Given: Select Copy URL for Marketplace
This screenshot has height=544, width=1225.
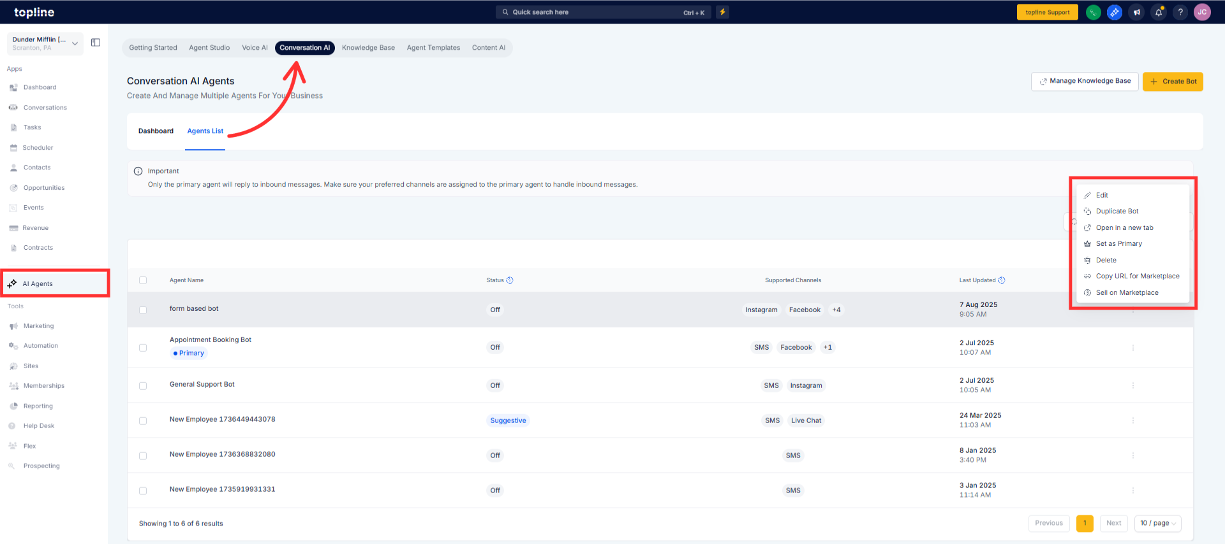Looking at the screenshot, I should coord(1132,276).
